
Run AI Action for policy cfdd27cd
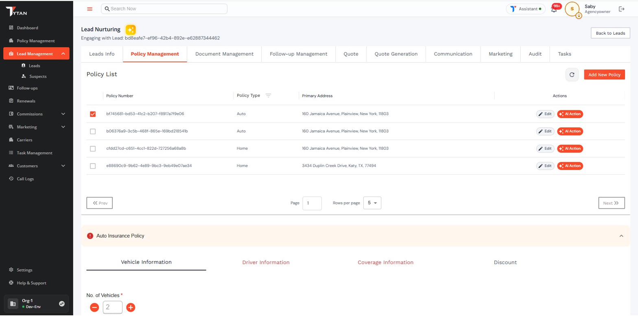click(570, 149)
